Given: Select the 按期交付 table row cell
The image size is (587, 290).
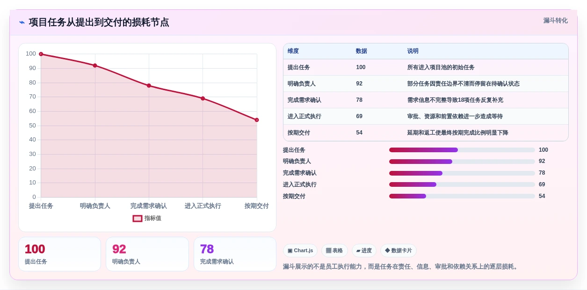Looking at the screenshot, I should [299, 133].
